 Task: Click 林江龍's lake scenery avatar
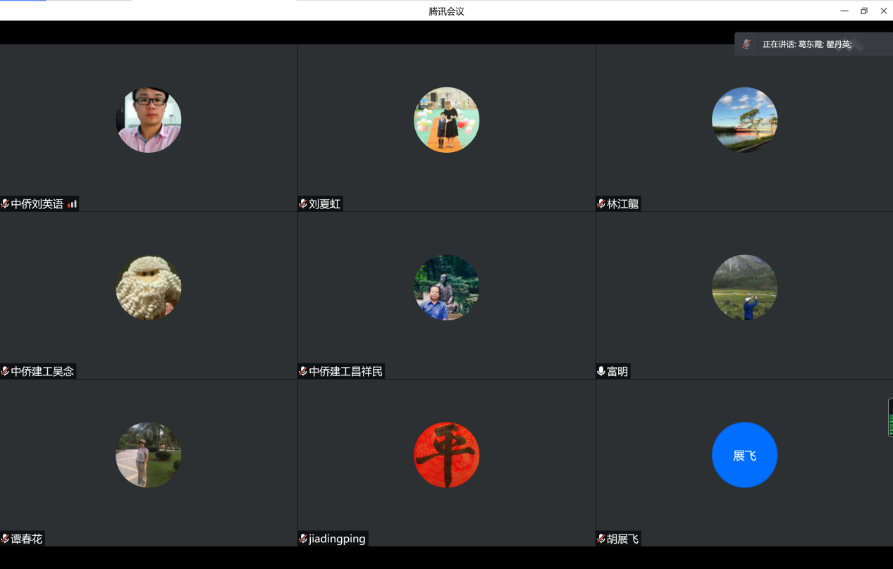744,120
